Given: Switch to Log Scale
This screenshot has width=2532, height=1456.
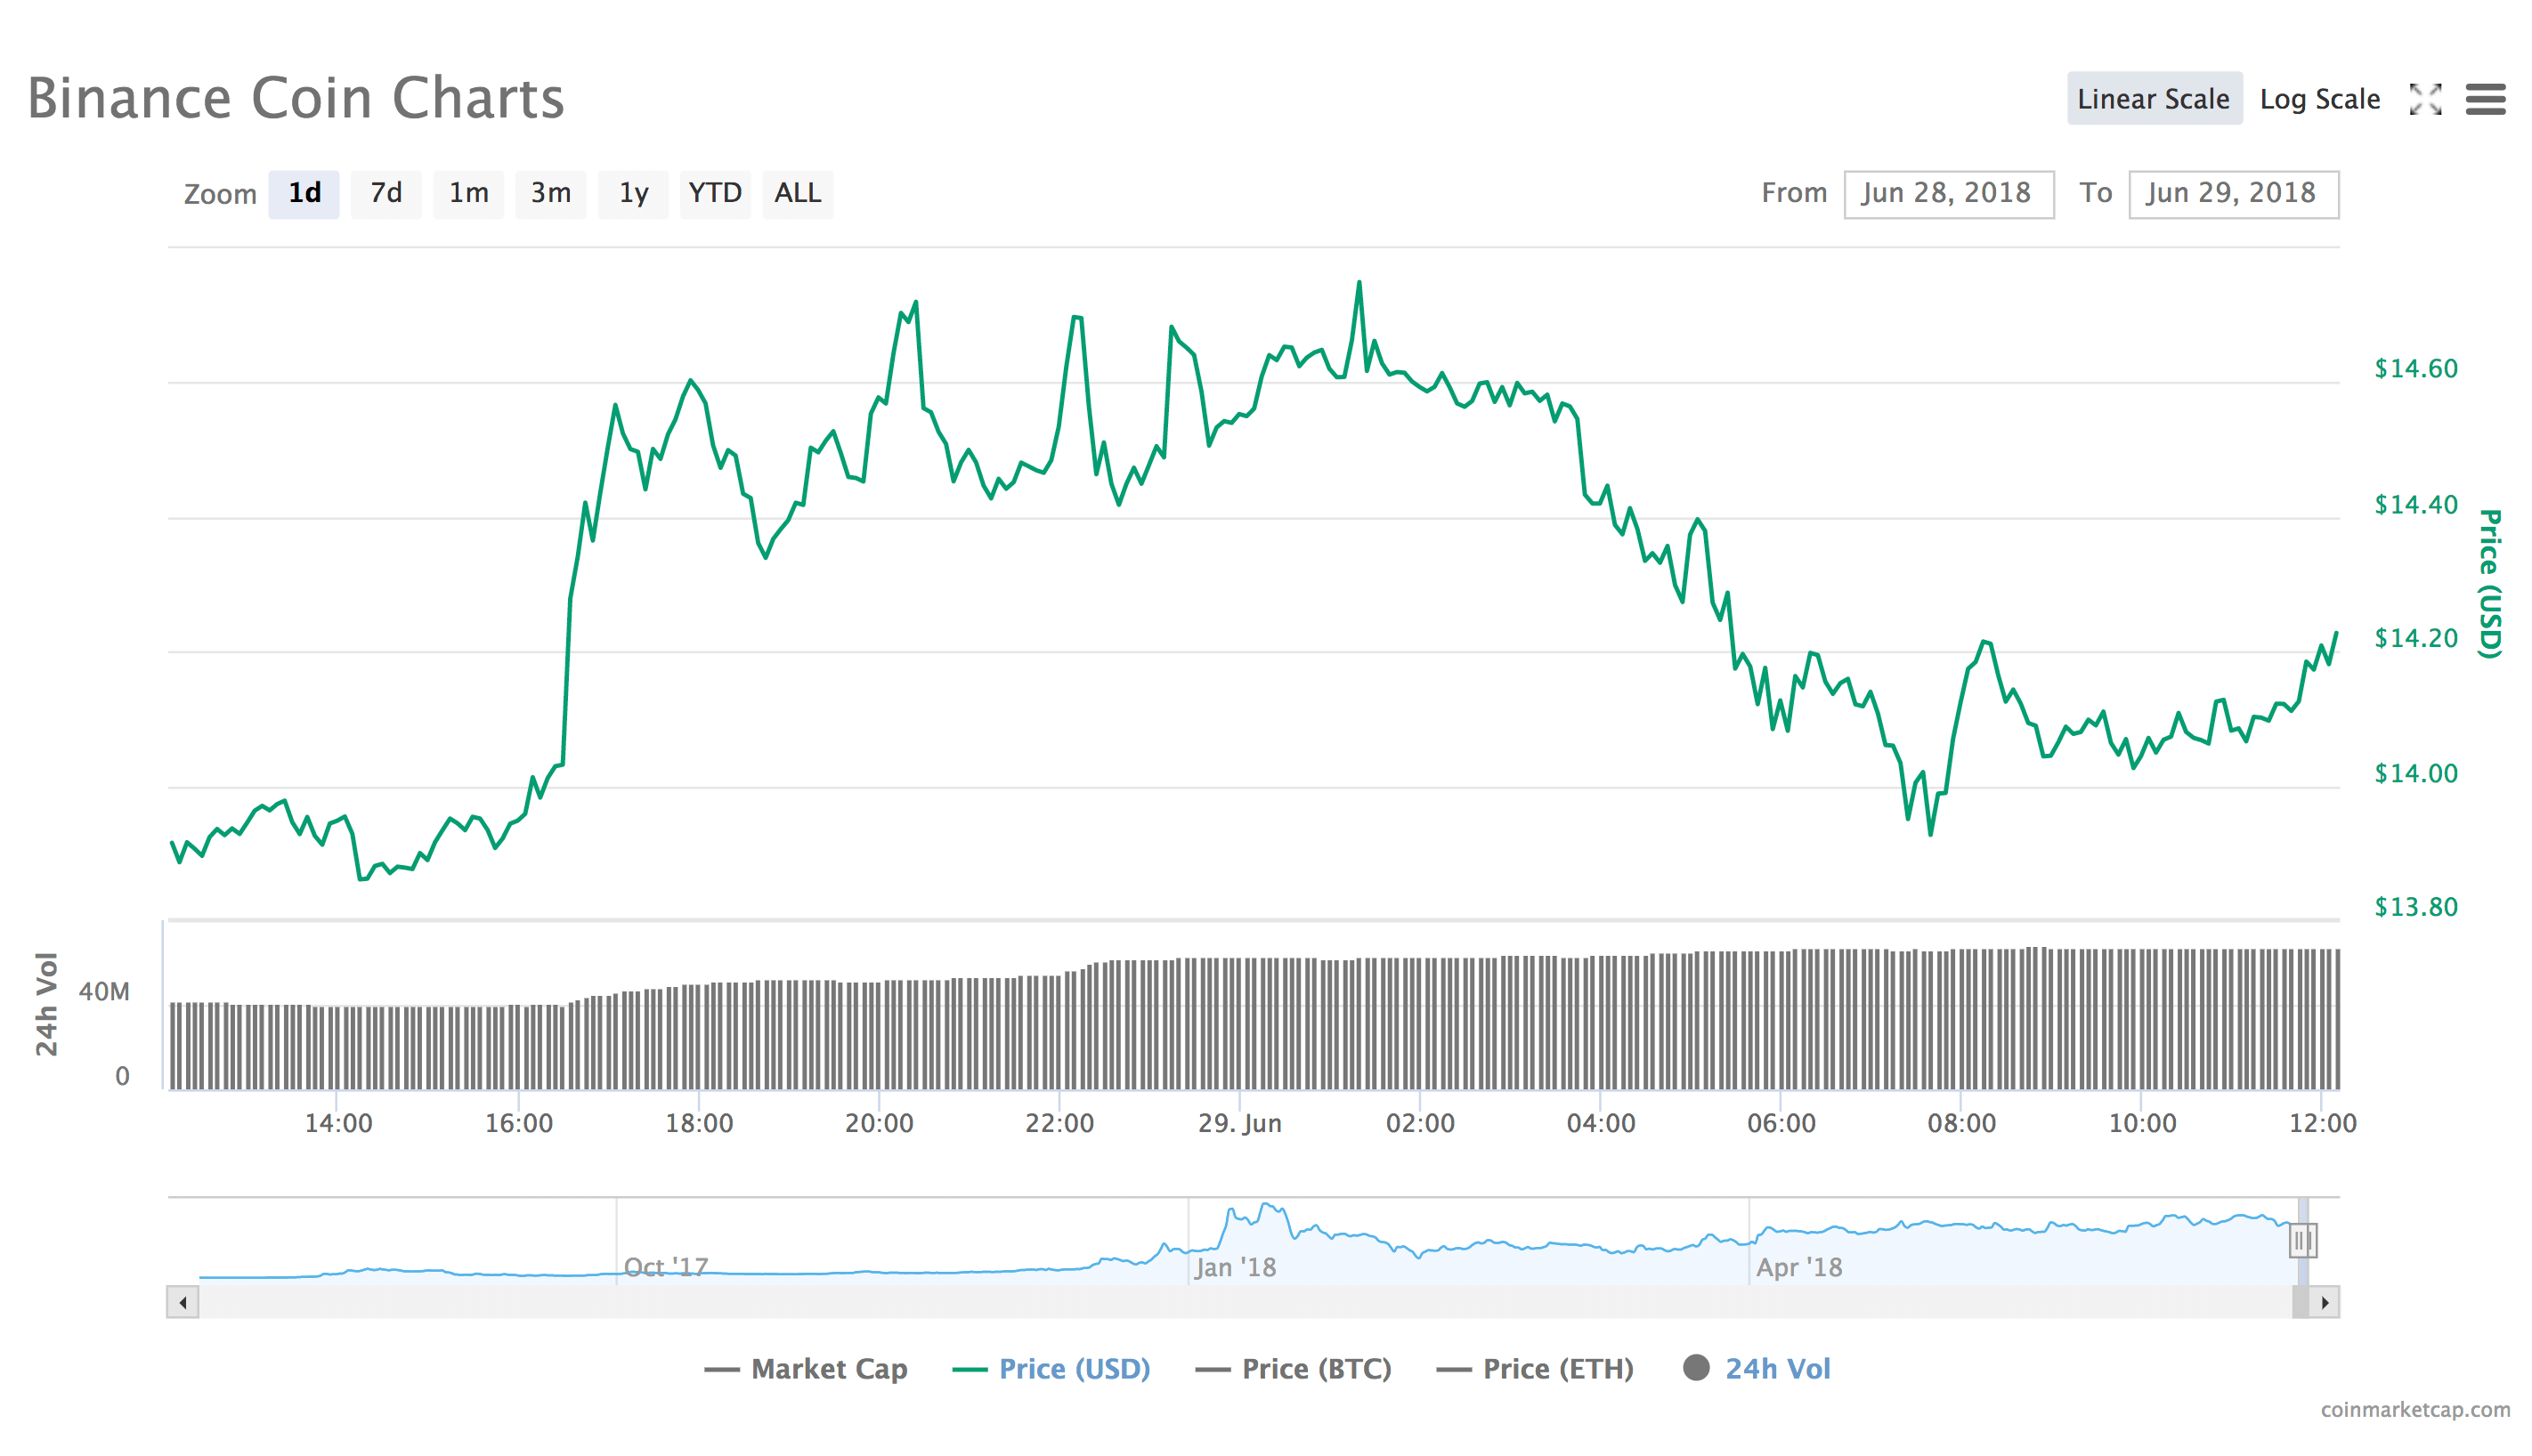Looking at the screenshot, I should 2319,99.
